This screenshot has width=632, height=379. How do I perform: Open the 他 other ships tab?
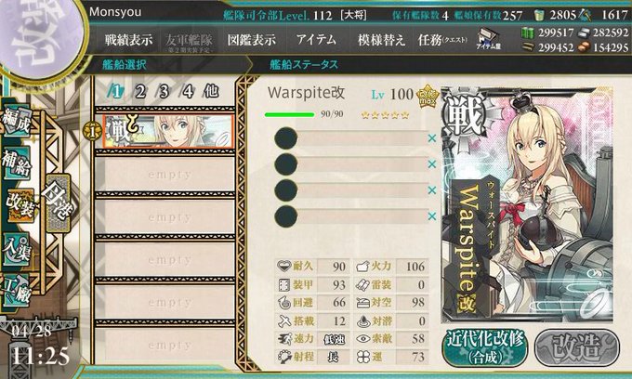(211, 91)
